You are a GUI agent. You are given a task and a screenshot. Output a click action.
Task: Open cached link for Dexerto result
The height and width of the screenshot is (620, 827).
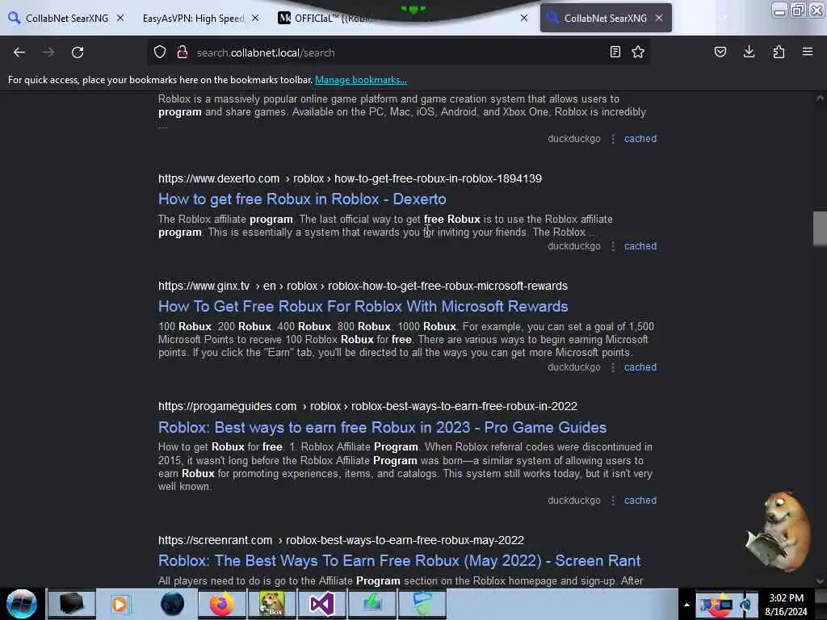(x=640, y=245)
